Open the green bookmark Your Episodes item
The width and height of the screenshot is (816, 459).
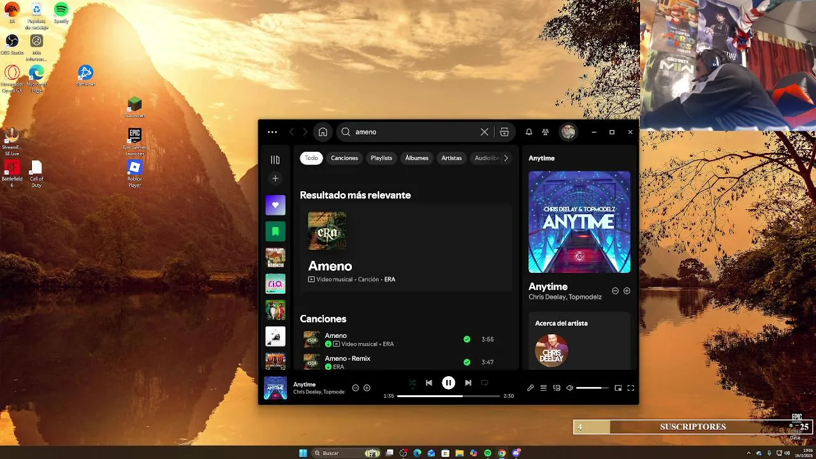[275, 231]
